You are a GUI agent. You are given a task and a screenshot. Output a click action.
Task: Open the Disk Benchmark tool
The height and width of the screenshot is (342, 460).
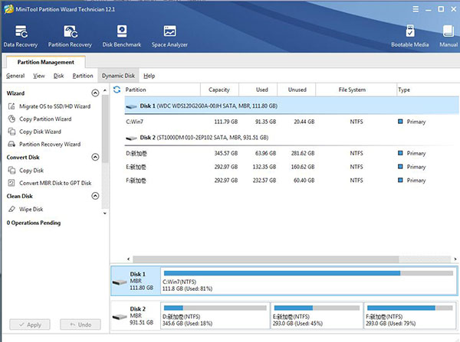pos(122,36)
